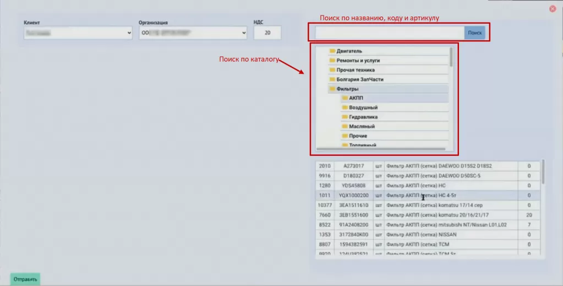Viewport: 563px width, 286px height.
Task: Select the Масляный filter category
Action: (x=362, y=126)
